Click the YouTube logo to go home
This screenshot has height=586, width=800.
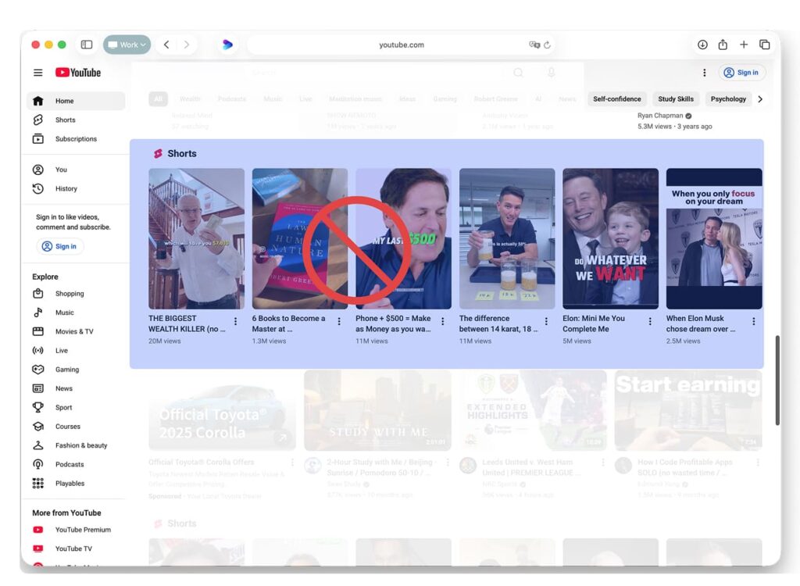coord(78,72)
